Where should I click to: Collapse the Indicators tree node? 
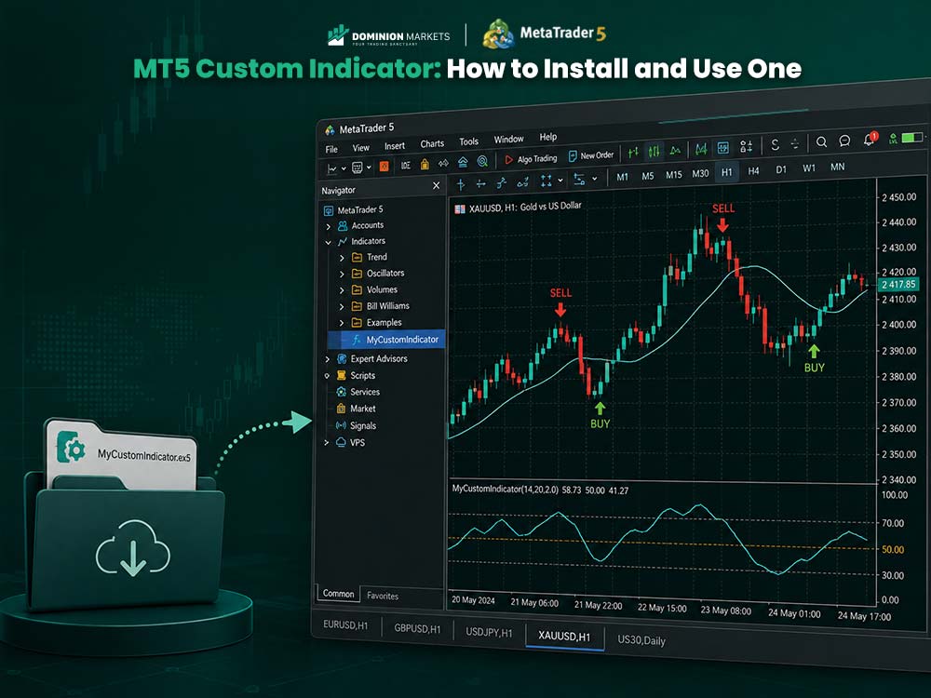tap(329, 242)
